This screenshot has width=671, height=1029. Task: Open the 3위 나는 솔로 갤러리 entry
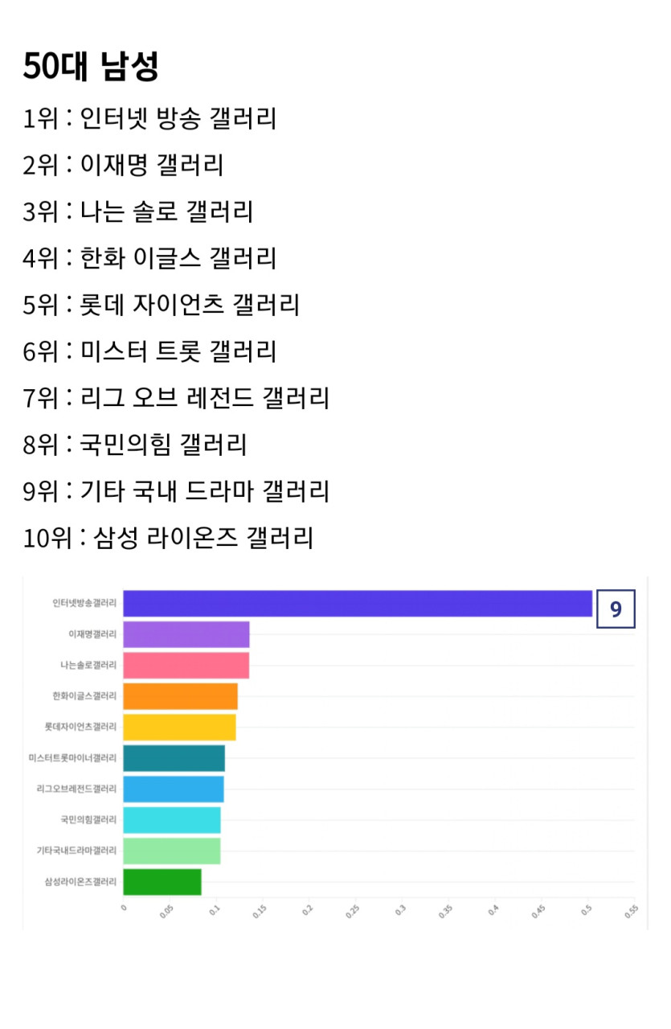[137, 212]
